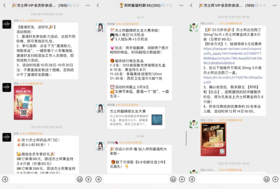Focus message input in 10月28日 chat
Screen dimensions: 280x189
tap(42, 179)
